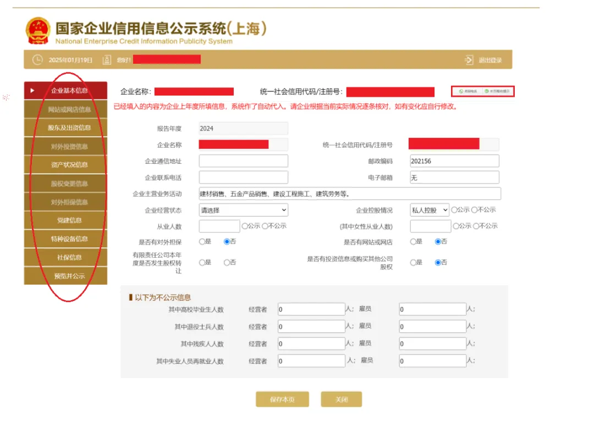
Task: Go to 党建信息 section
Action: pos(65,221)
